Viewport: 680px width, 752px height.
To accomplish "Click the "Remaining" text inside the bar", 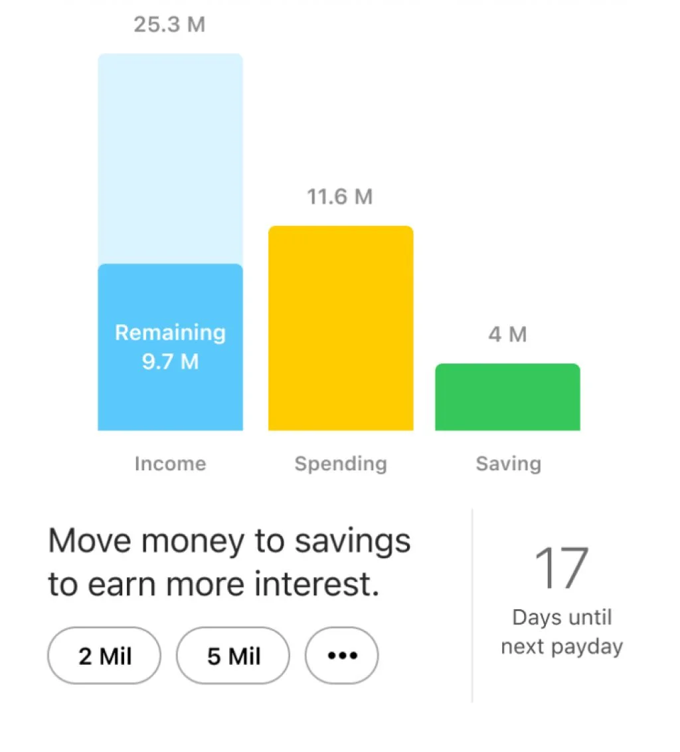I will click(x=170, y=332).
